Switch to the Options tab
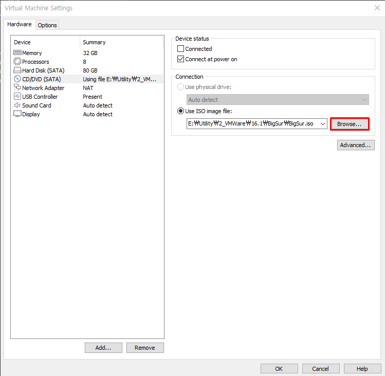Viewport: 385px width, 376px height. coord(47,25)
